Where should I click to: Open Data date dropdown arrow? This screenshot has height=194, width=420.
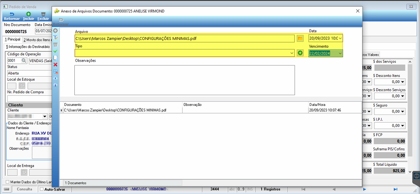click(340, 38)
